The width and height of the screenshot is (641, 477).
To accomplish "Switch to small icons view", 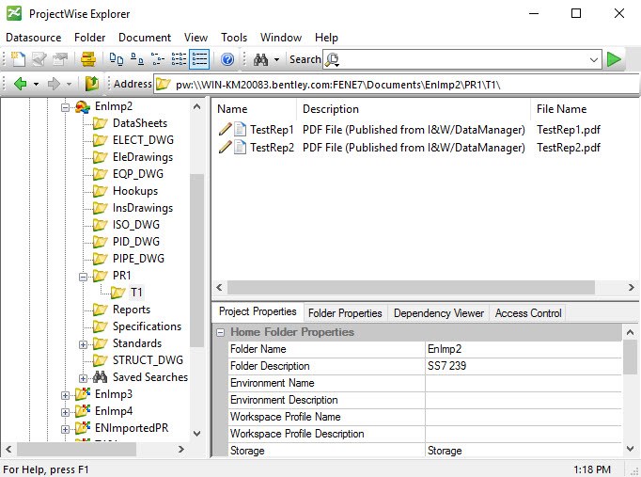I will [x=137, y=59].
